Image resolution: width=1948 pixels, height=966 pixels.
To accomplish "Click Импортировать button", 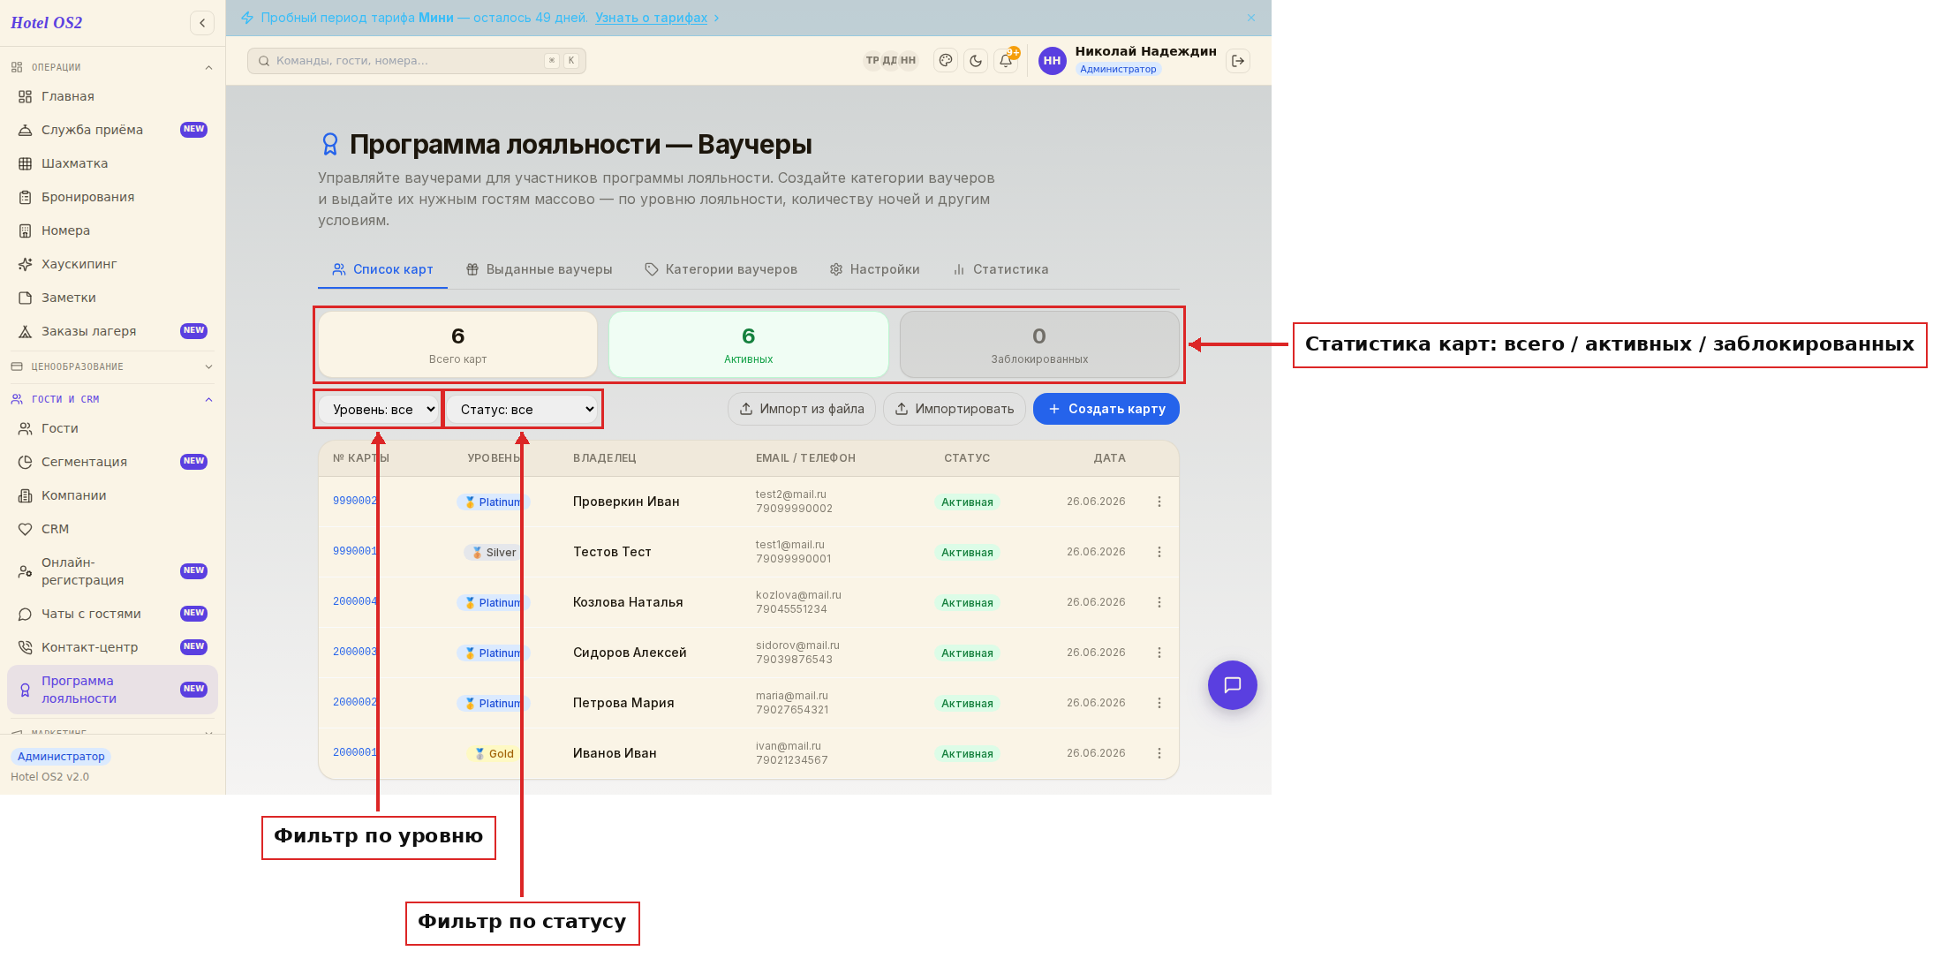I will 955,409.
